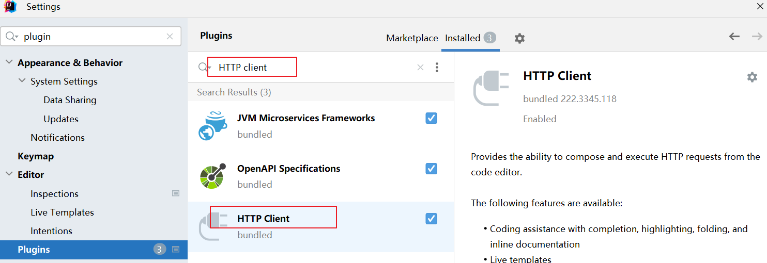Open the Keymap settings
The width and height of the screenshot is (767, 263).
click(36, 156)
